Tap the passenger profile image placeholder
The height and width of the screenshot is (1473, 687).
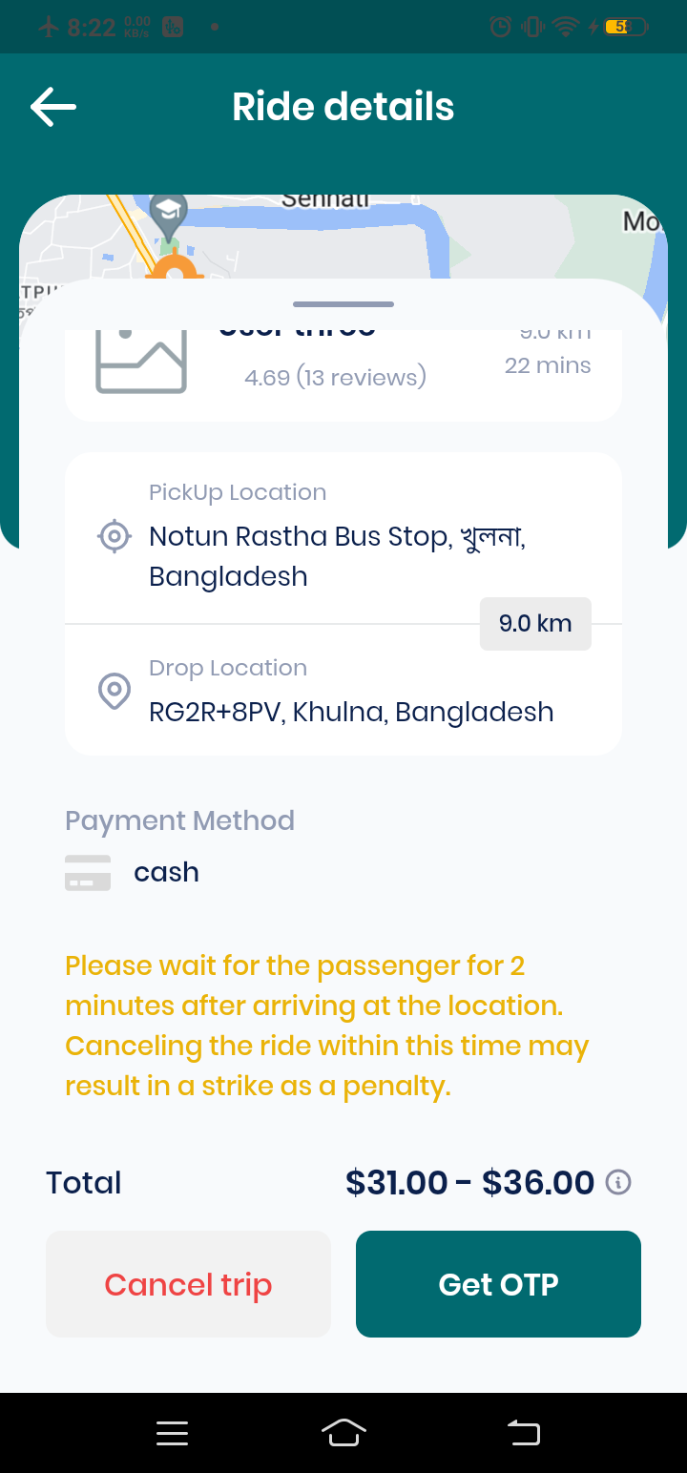pos(141,361)
